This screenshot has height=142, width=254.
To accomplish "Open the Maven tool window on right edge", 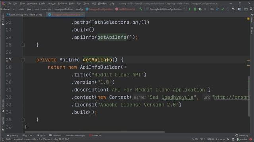I will point(252,19).
